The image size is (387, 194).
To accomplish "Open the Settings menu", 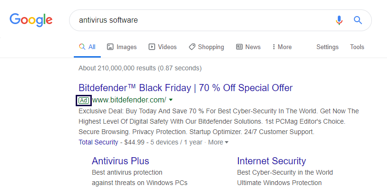I will click(327, 47).
